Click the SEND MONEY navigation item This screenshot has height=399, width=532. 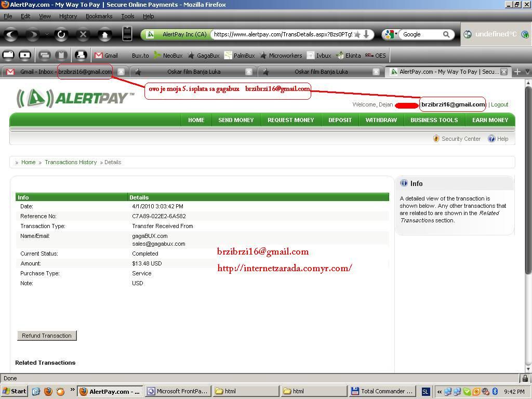coord(236,120)
